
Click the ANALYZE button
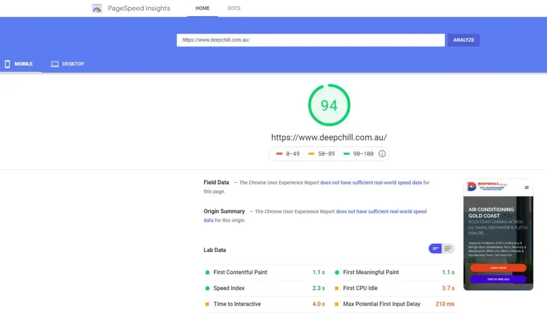pos(463,40)
